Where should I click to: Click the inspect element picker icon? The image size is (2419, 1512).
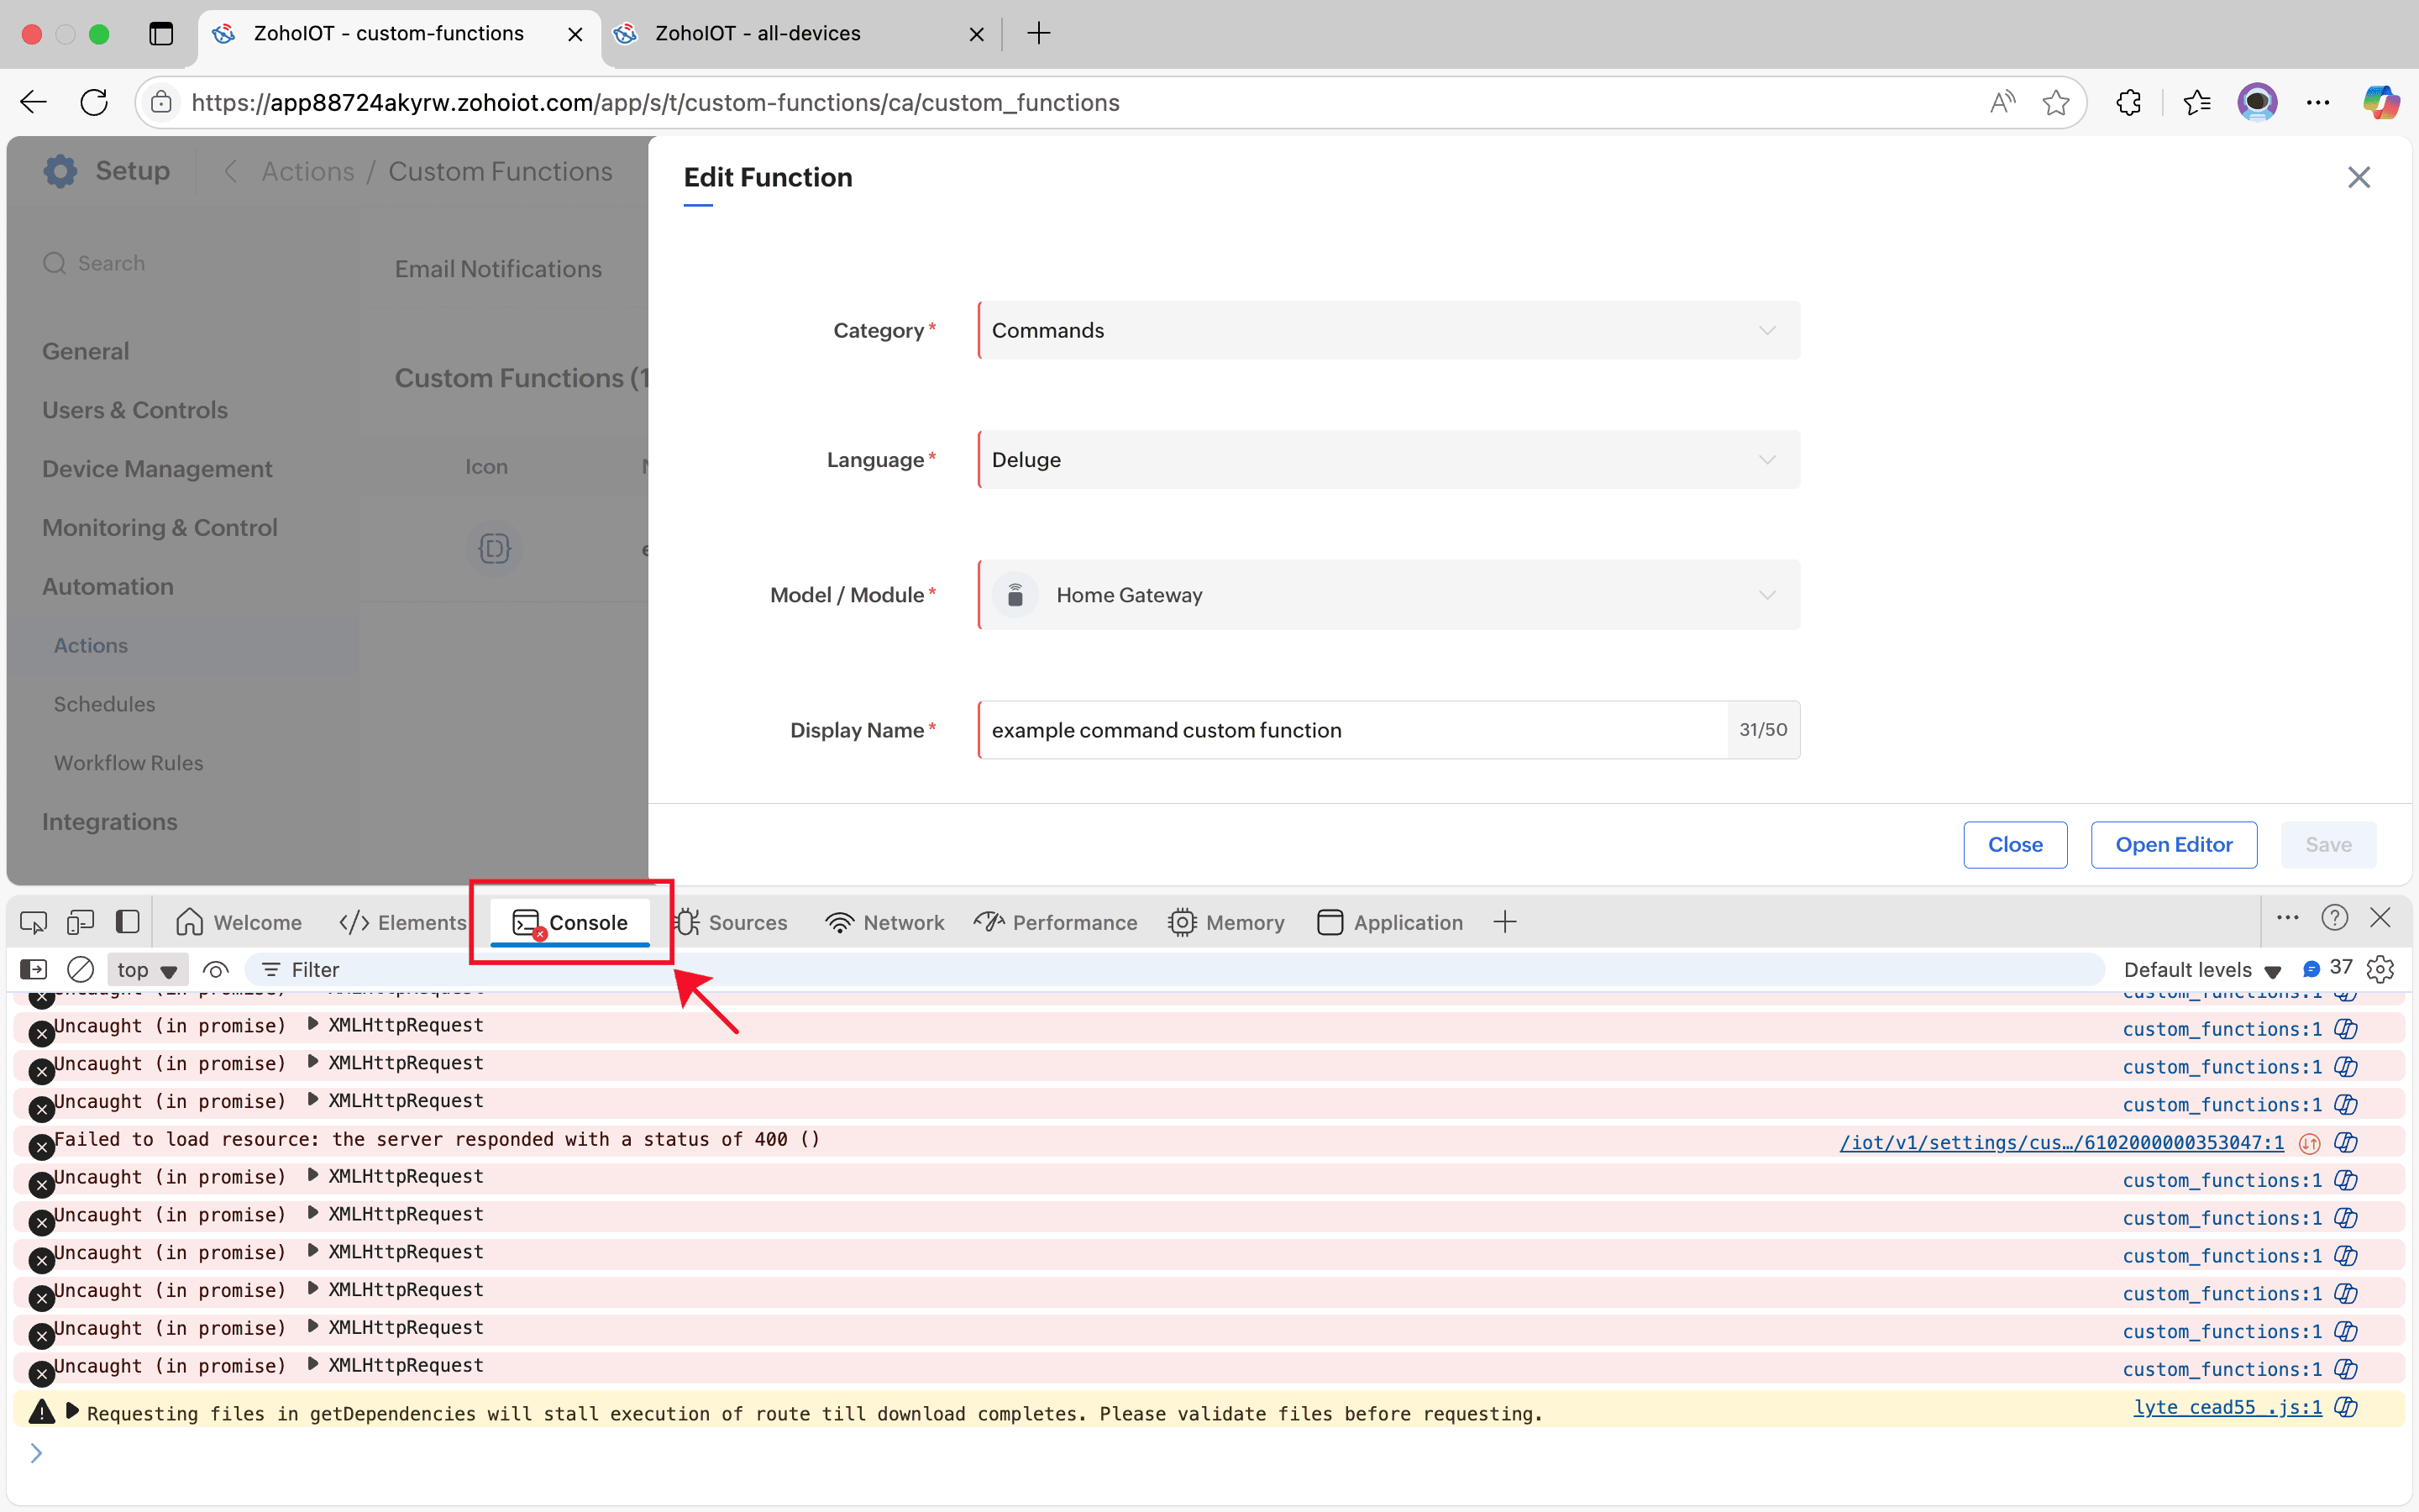(33, 922)
